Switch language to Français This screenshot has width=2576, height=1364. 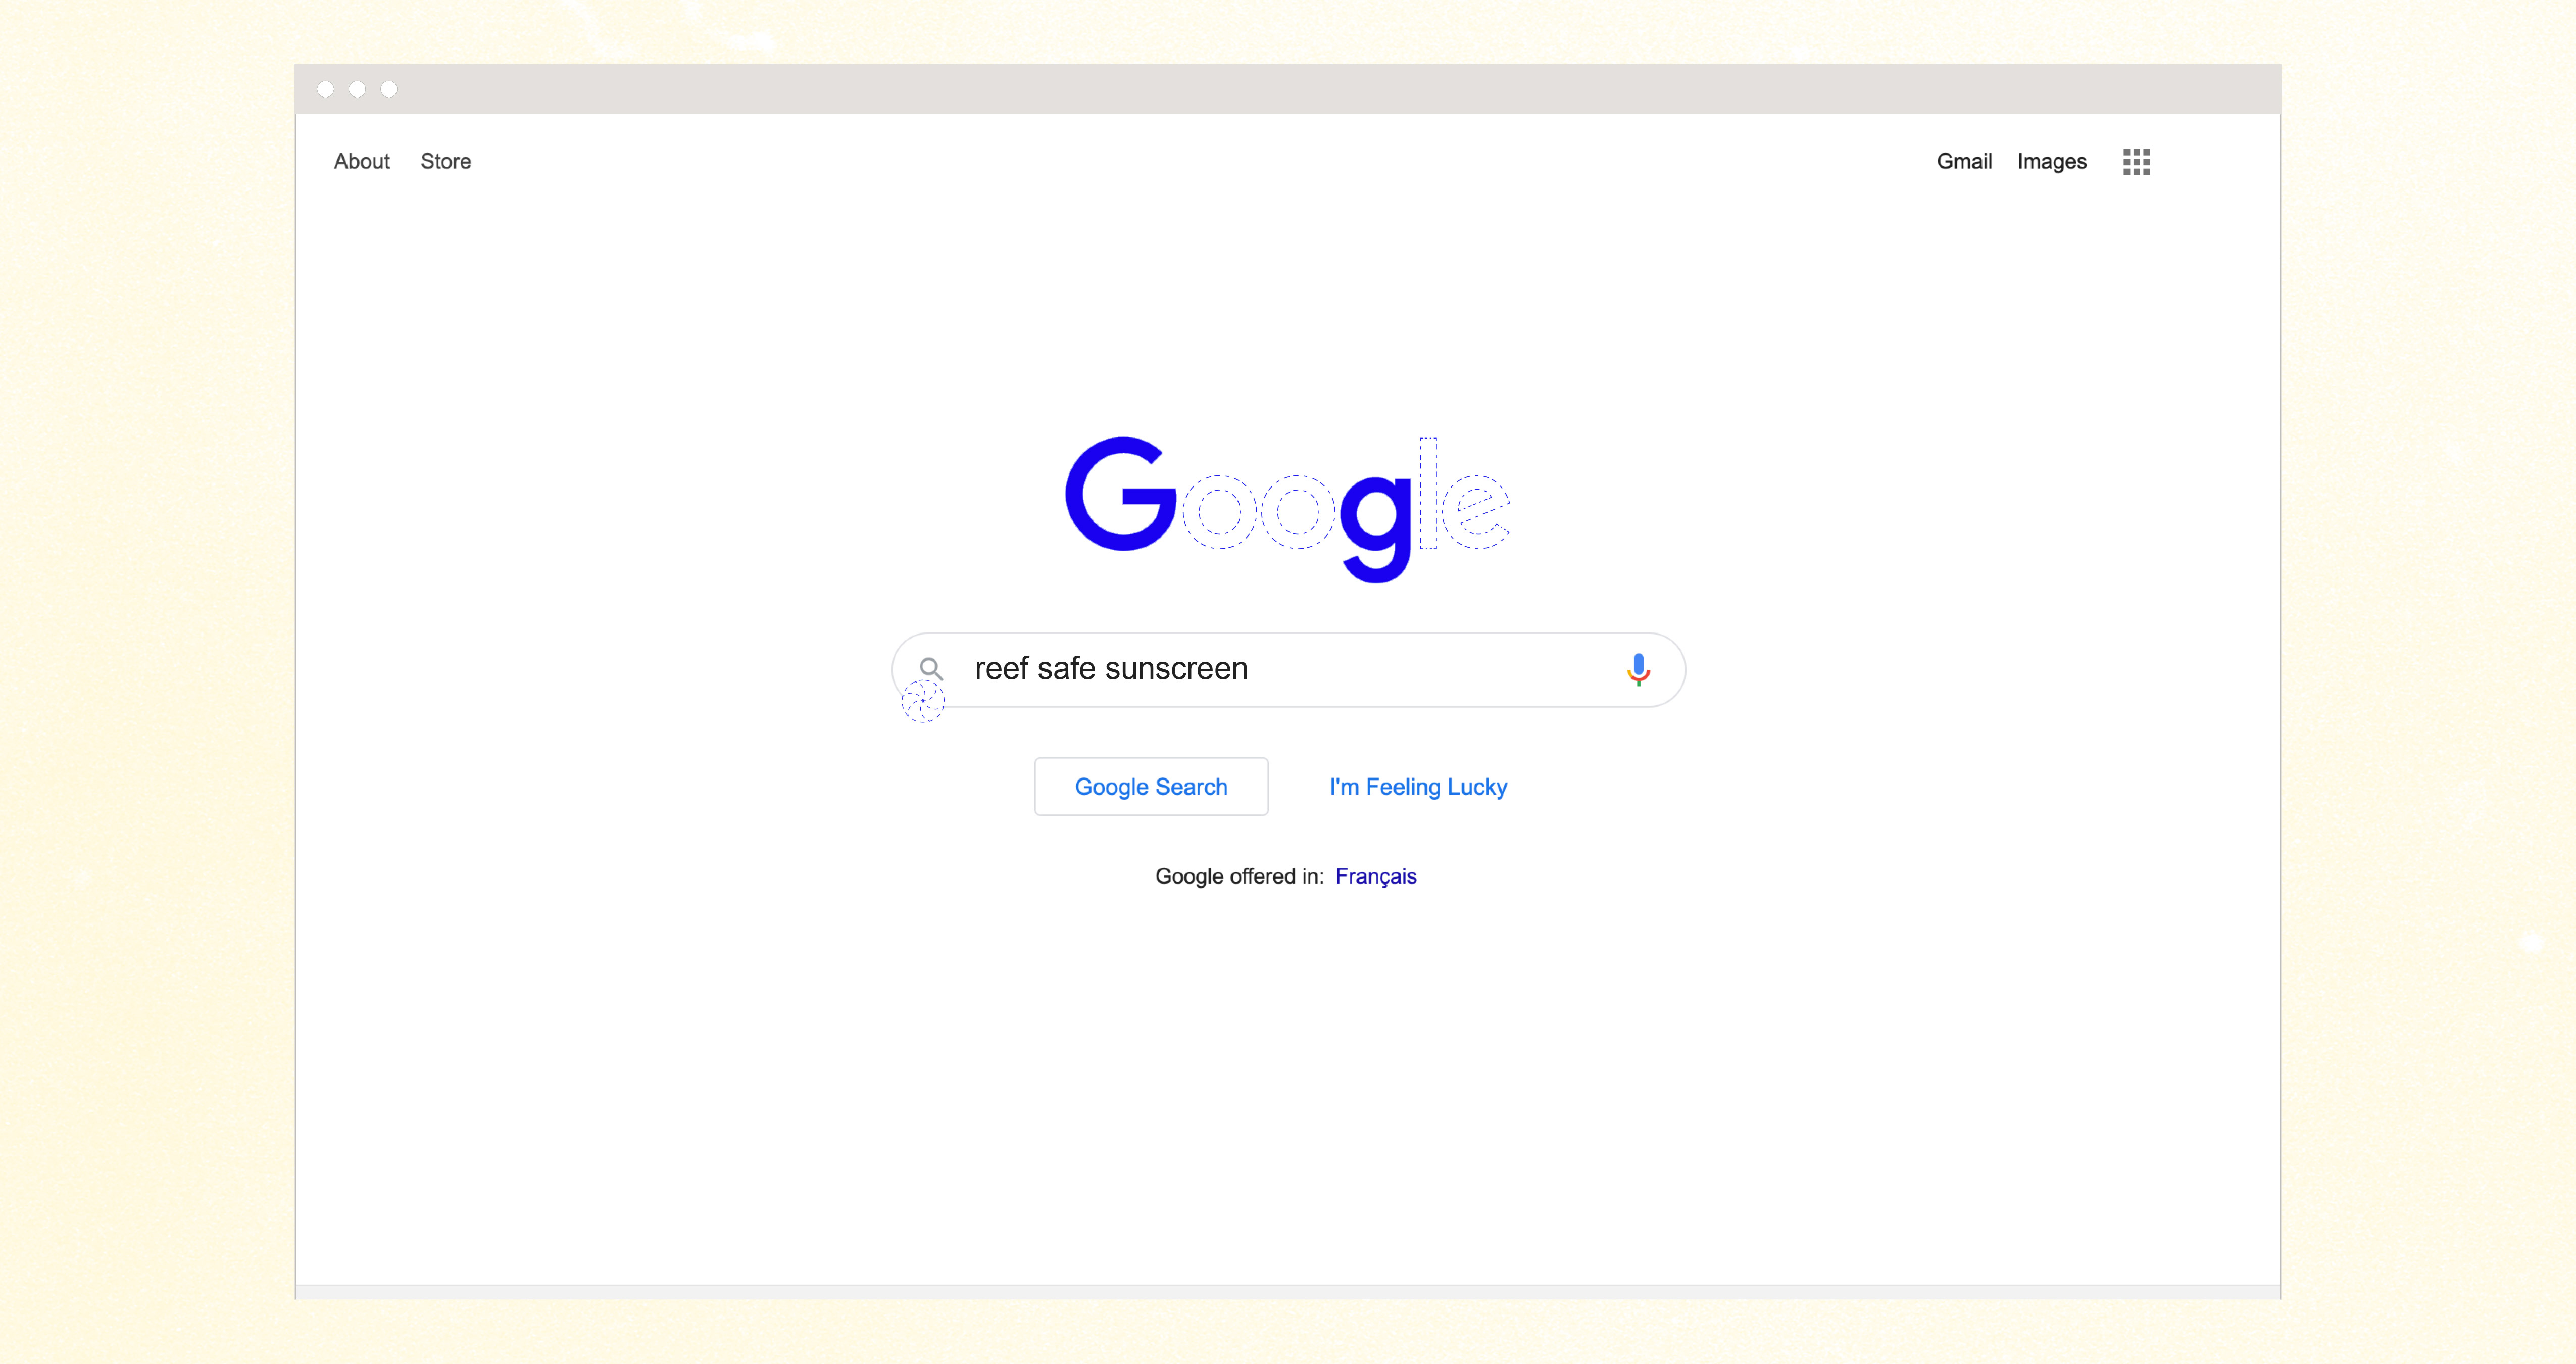1376,877
